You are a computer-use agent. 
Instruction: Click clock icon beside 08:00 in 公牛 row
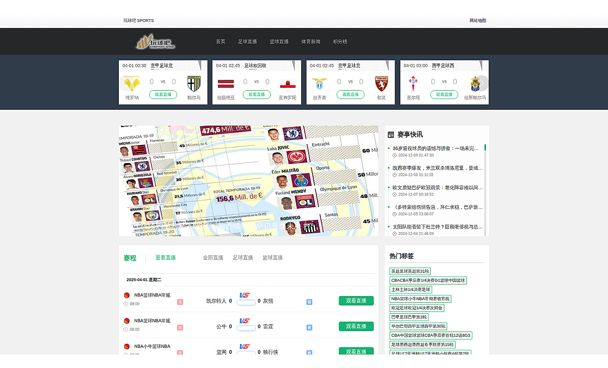[126, 329]
